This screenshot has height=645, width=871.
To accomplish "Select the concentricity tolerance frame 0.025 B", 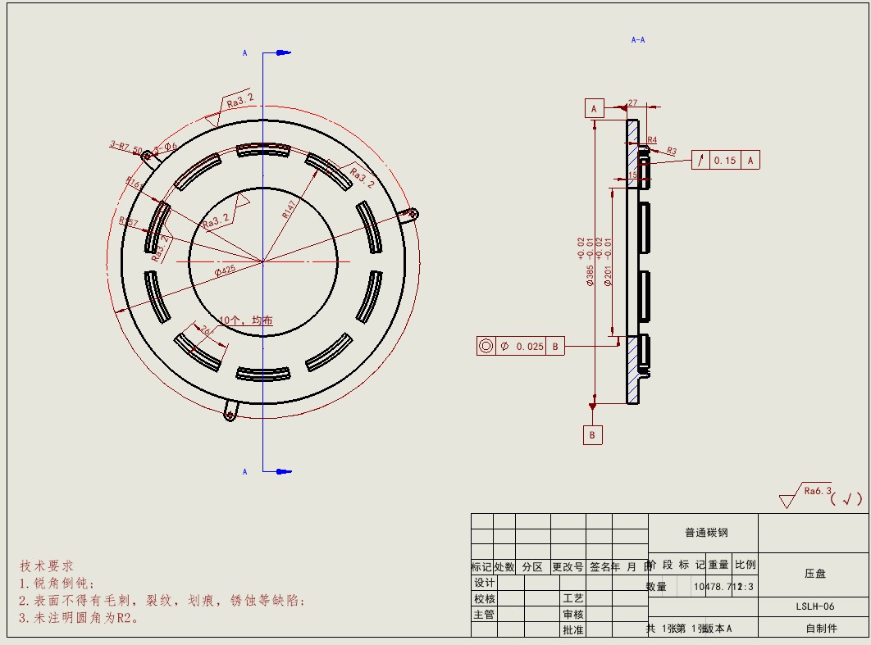I will tap(521, 346).
